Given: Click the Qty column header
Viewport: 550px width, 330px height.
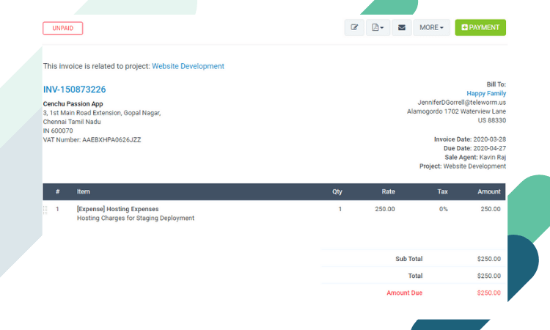Looking at the screenshot, I should pos(337,191).
